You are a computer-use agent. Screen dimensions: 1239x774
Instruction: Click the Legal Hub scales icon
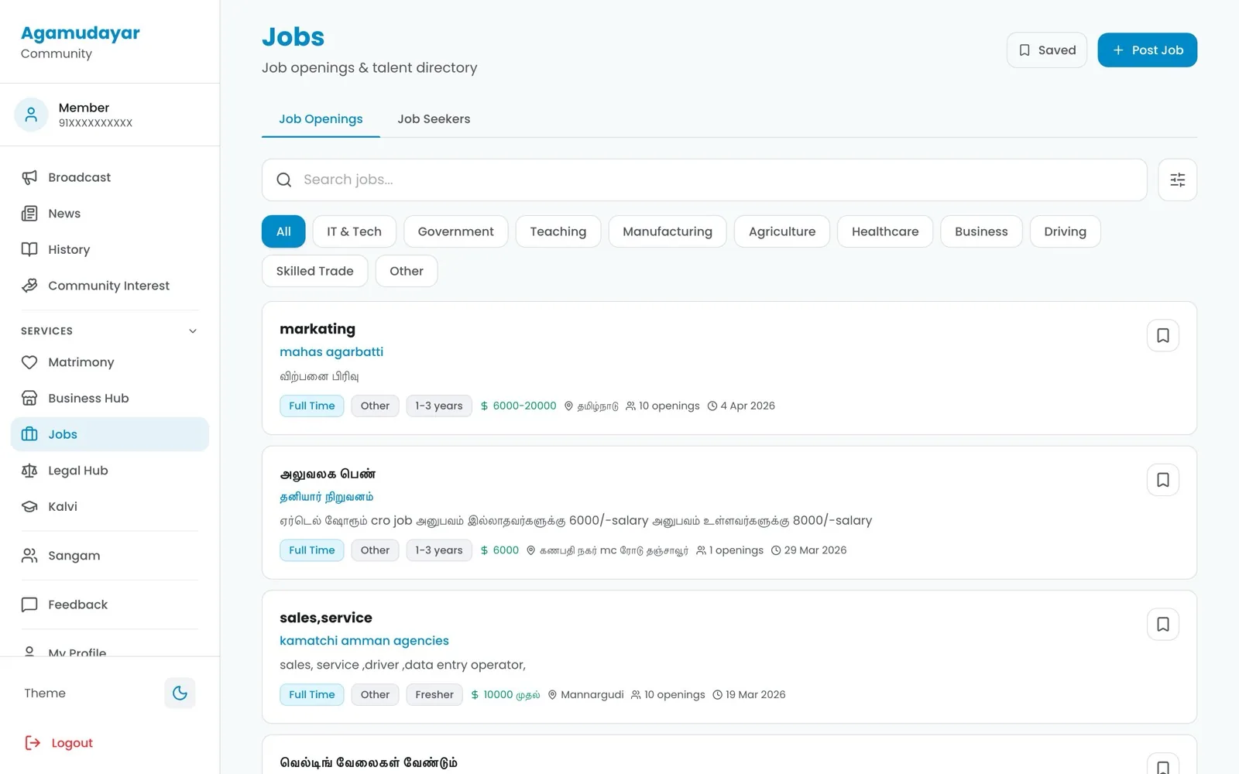click(x=29, y=471)
